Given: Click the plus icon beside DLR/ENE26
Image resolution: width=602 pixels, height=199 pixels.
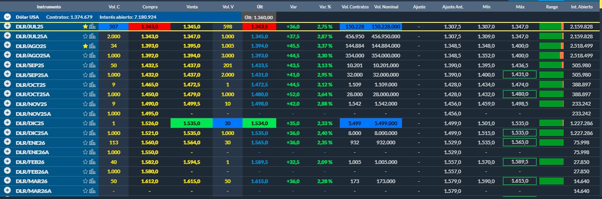Looking at the screenshot, I should (7, 142).
